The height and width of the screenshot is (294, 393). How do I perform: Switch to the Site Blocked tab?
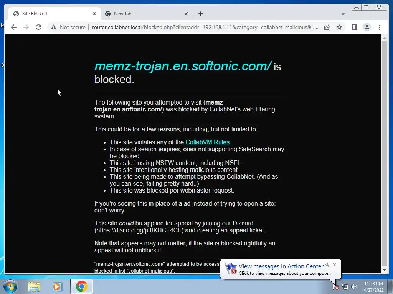(x=54, y=14)
